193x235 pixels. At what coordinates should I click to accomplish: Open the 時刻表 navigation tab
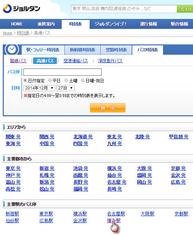pos(75,24)
